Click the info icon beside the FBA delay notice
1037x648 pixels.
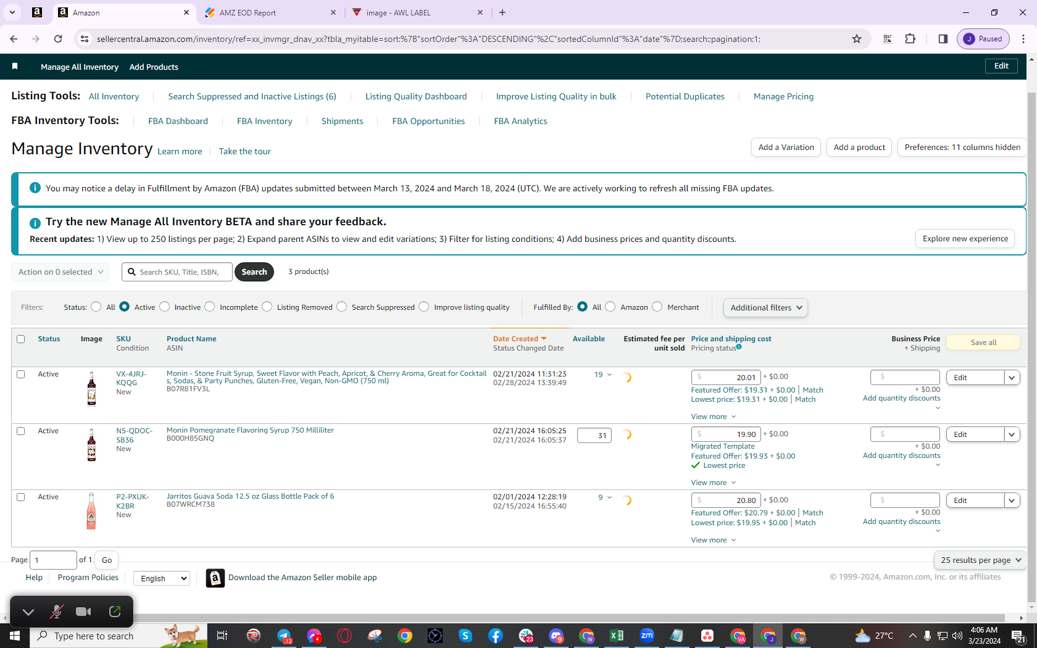click(35, 188)
